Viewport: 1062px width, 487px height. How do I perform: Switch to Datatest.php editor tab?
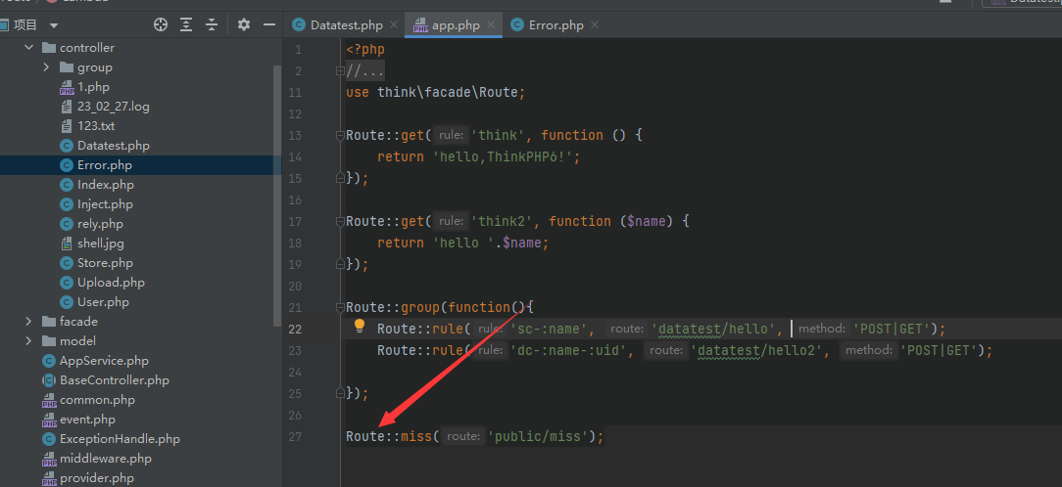pos(346,25)
